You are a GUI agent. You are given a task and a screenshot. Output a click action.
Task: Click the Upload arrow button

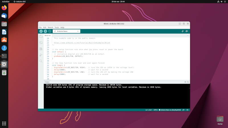point(45,31)
